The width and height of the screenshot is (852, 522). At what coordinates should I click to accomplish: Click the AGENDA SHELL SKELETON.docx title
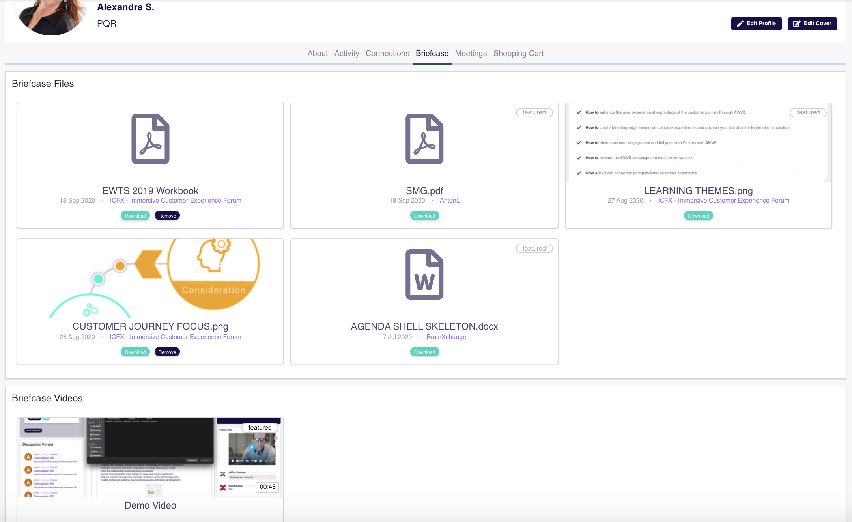point(424,326)
